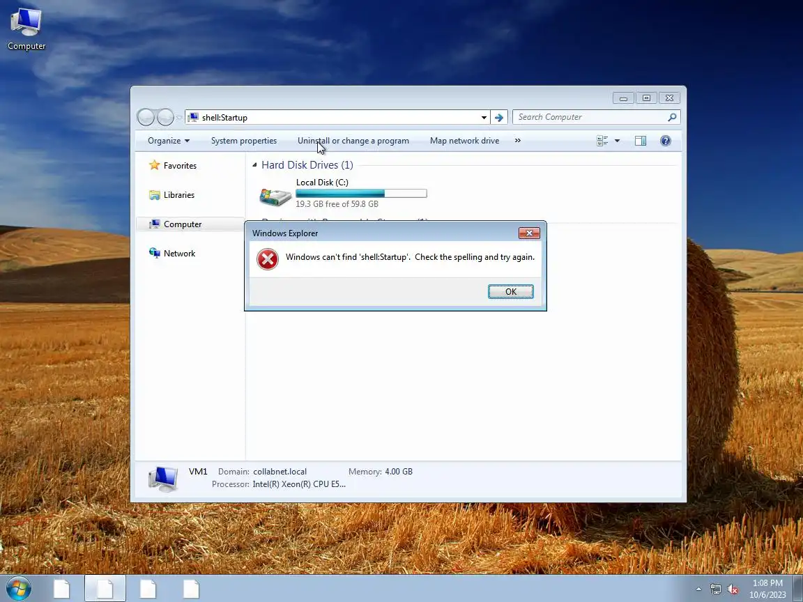Viewport: 803px width, 602px height.
Task: Minimize the Explorer window
Action: pyautogui.click(x=623, y=98)
